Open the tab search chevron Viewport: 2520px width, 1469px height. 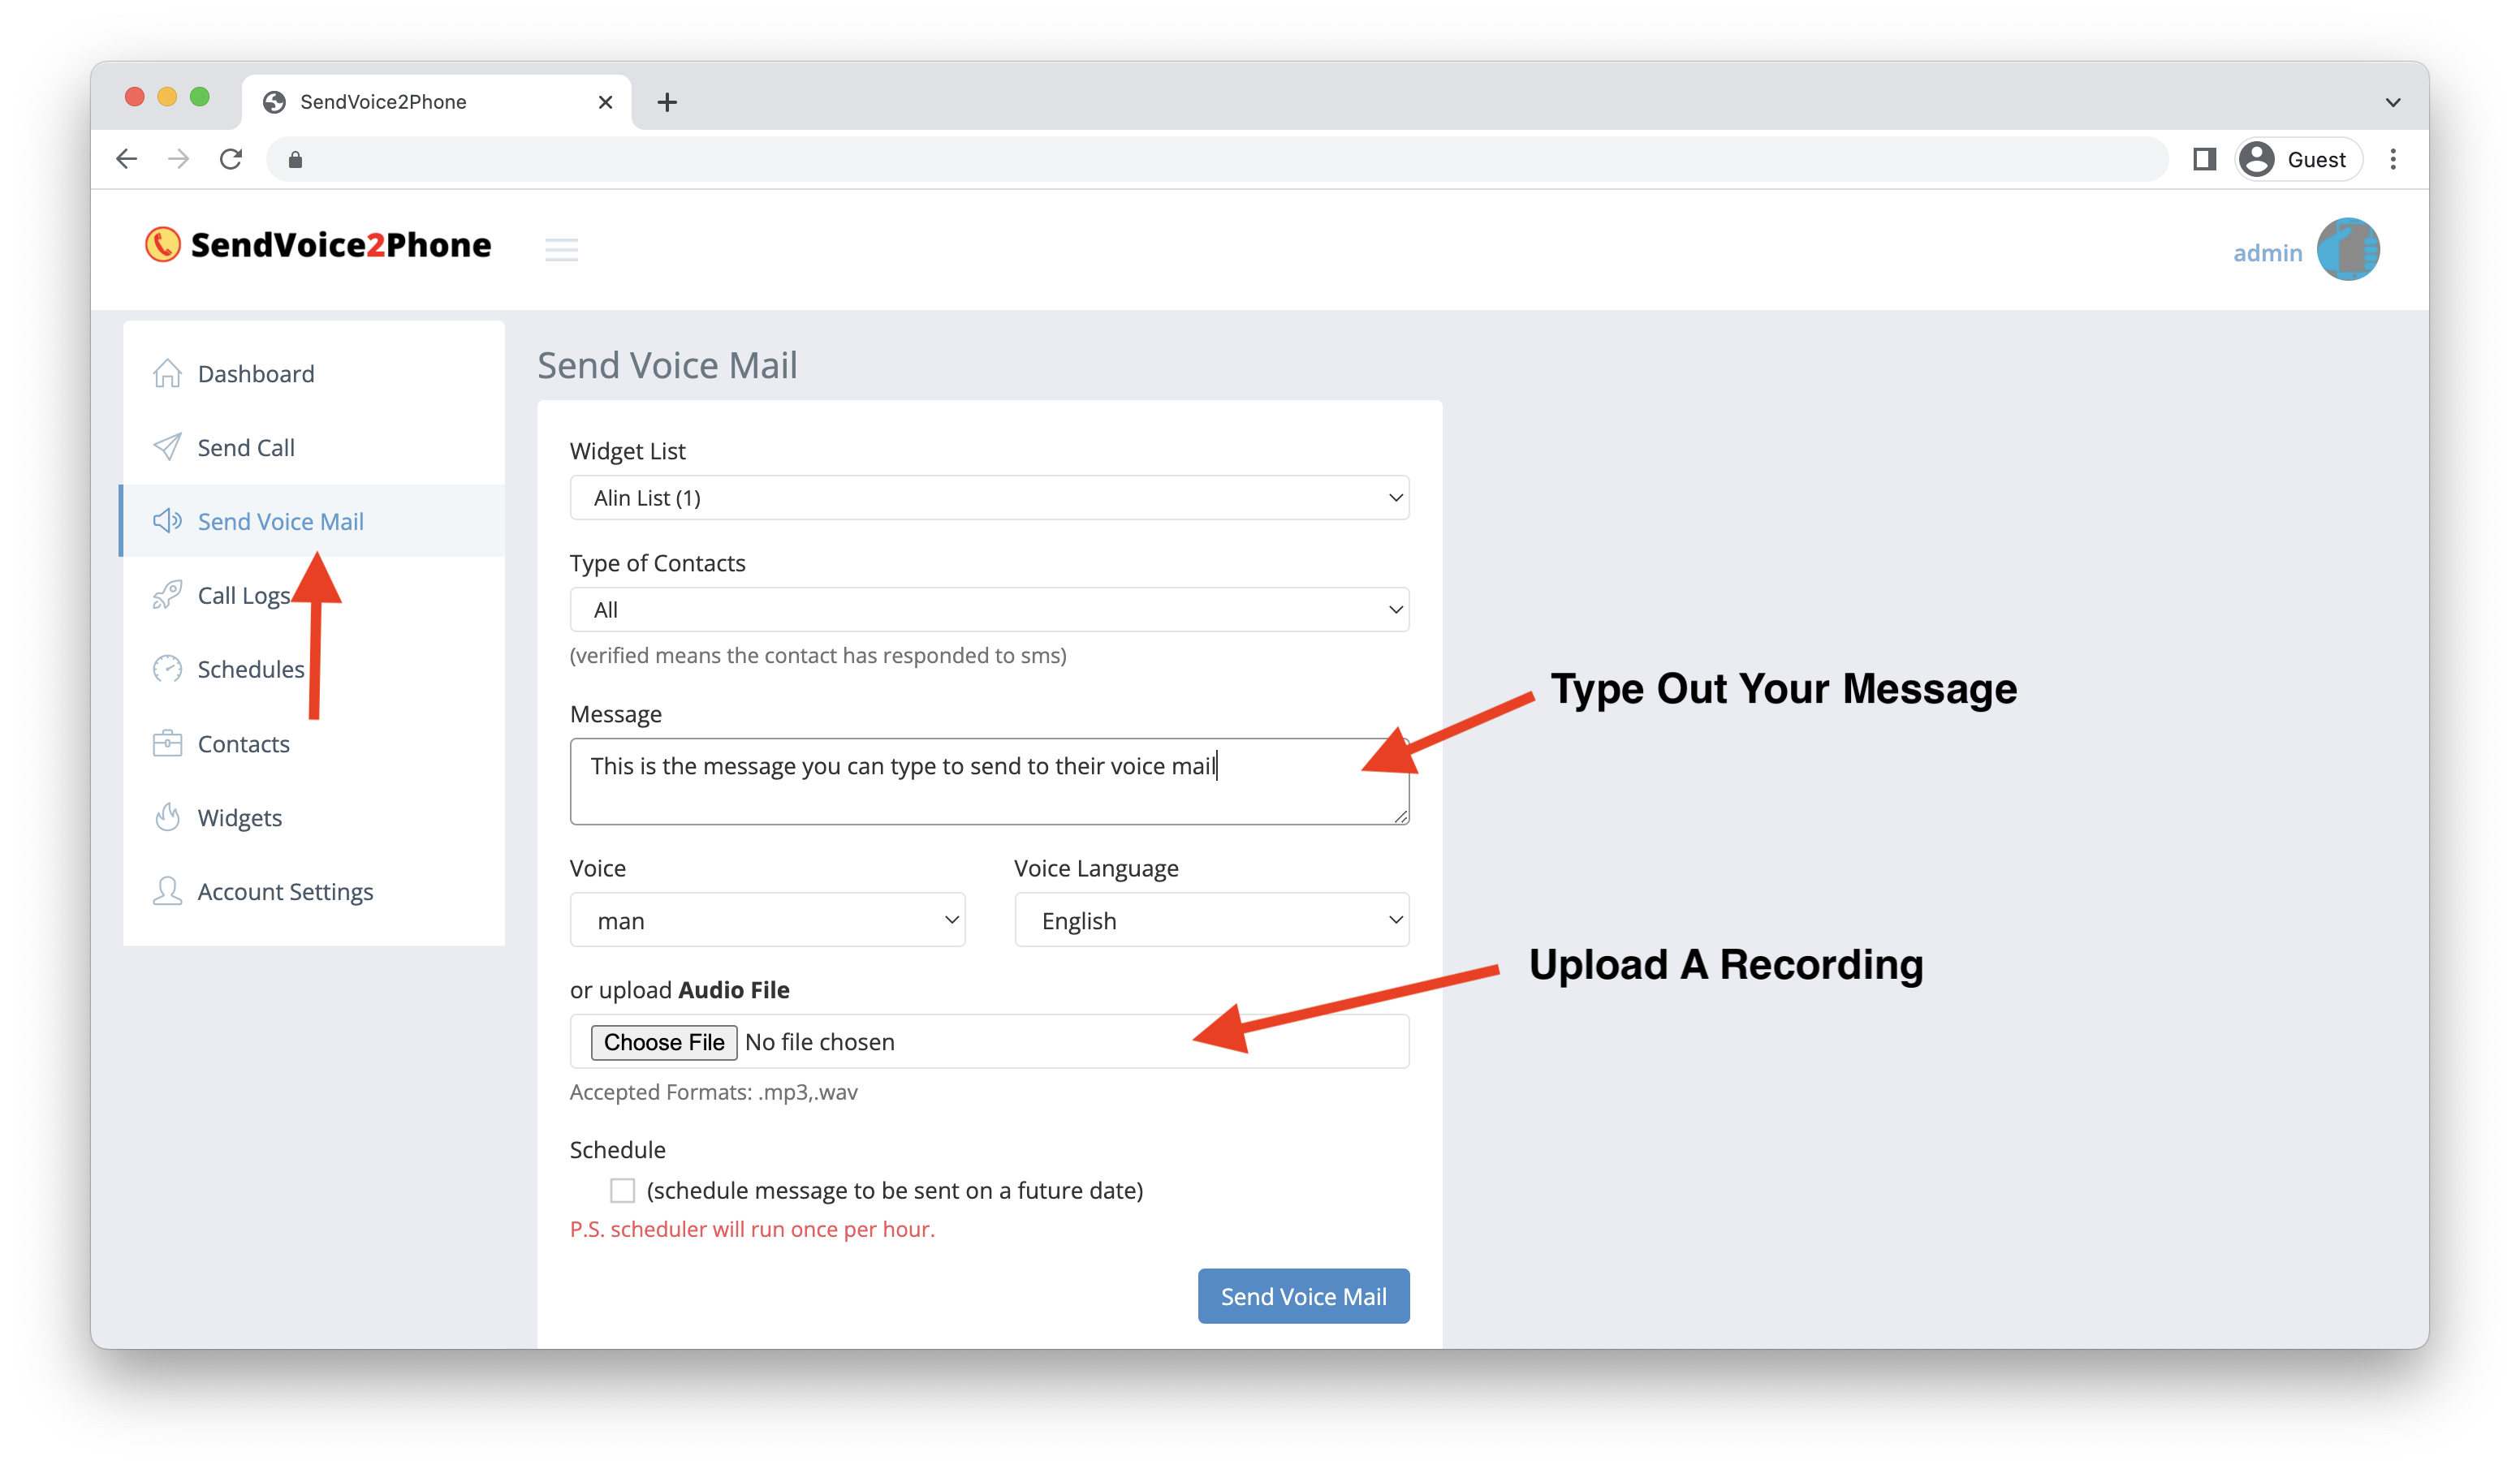[2393, 102]
